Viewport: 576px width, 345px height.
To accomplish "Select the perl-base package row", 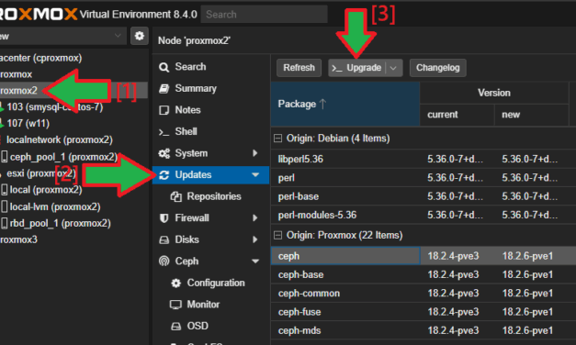I will tap(424, 196).
